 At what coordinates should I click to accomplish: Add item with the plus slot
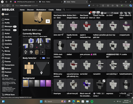[x=43, y=52]
